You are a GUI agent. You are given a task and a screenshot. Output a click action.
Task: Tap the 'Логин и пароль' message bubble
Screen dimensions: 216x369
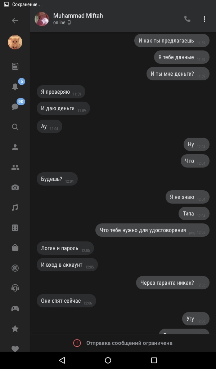click(x=65, y=248)
